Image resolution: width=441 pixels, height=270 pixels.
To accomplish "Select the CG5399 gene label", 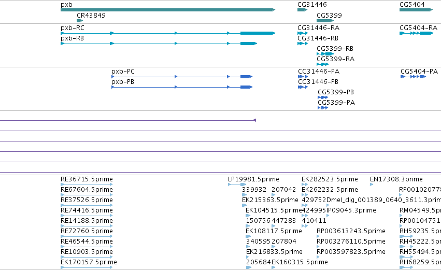I will pyautogui.click(x=330, y=16).
